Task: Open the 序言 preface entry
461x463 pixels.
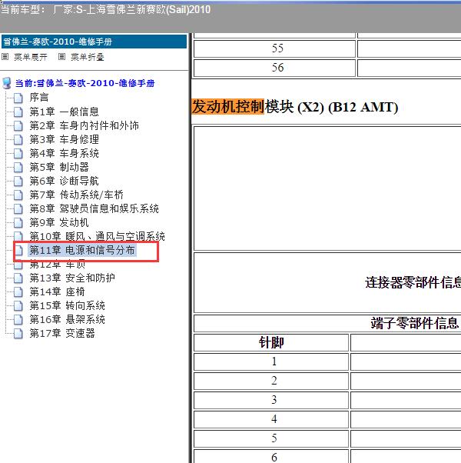Action: pyautogui.click(x=39, y=98)
